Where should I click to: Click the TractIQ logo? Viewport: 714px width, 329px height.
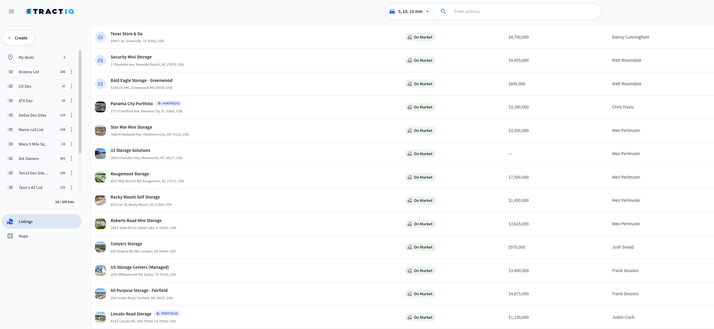(50, 11)
